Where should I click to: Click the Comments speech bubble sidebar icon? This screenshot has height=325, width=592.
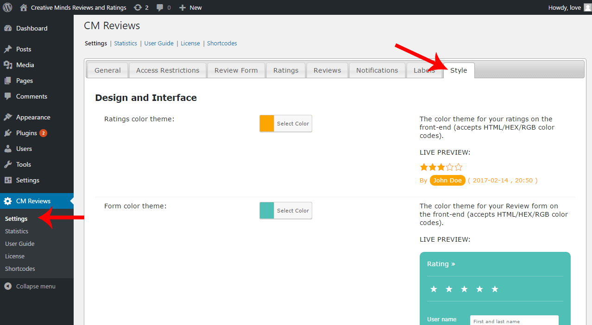pos(8,96)
